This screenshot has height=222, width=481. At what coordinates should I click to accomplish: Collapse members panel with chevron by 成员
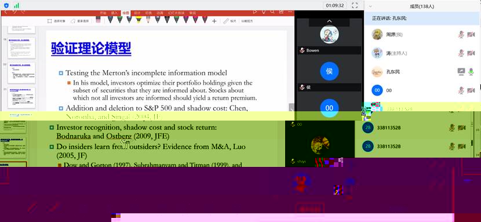point(370,6)
